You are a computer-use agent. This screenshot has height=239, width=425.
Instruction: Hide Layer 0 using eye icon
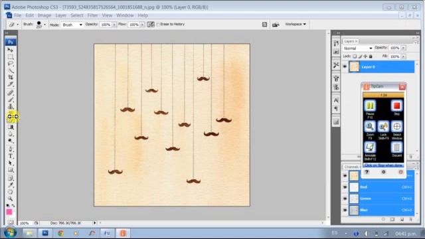click(345, 66)
